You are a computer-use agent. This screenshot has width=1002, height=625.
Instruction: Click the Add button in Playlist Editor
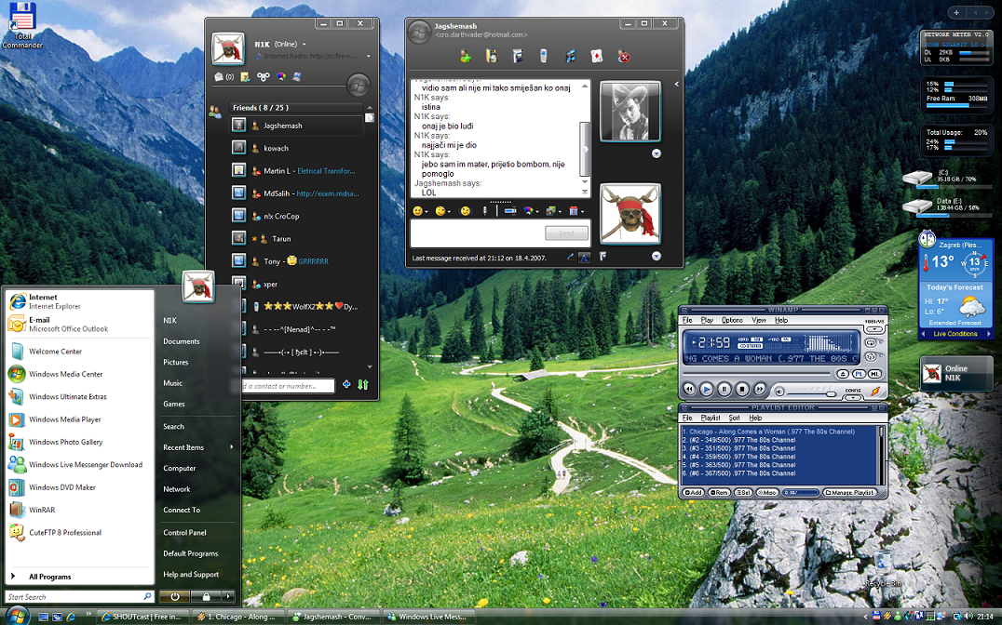694,492
